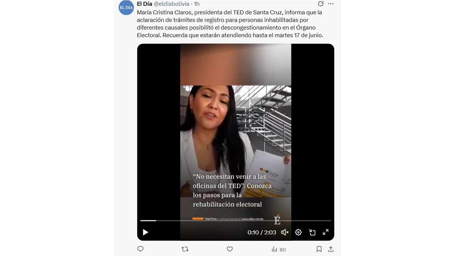Enter fullscreen video mode
The height and width of the screenshot is (256, 455).
coord(326,232)
